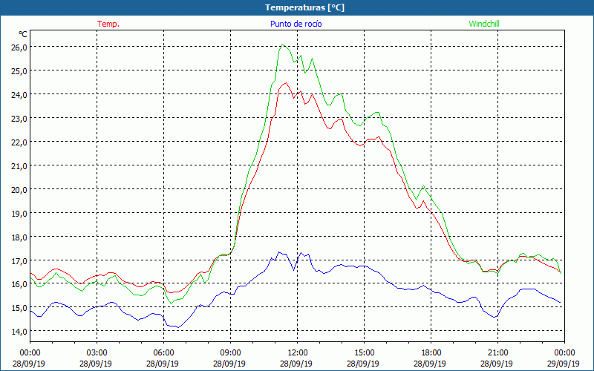Click the '°C' unit label above the y-axis
Screen dimensions: 594x371
23,34
